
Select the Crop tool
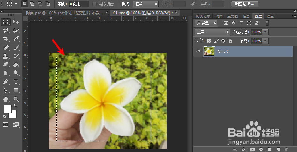pos(5,39)
